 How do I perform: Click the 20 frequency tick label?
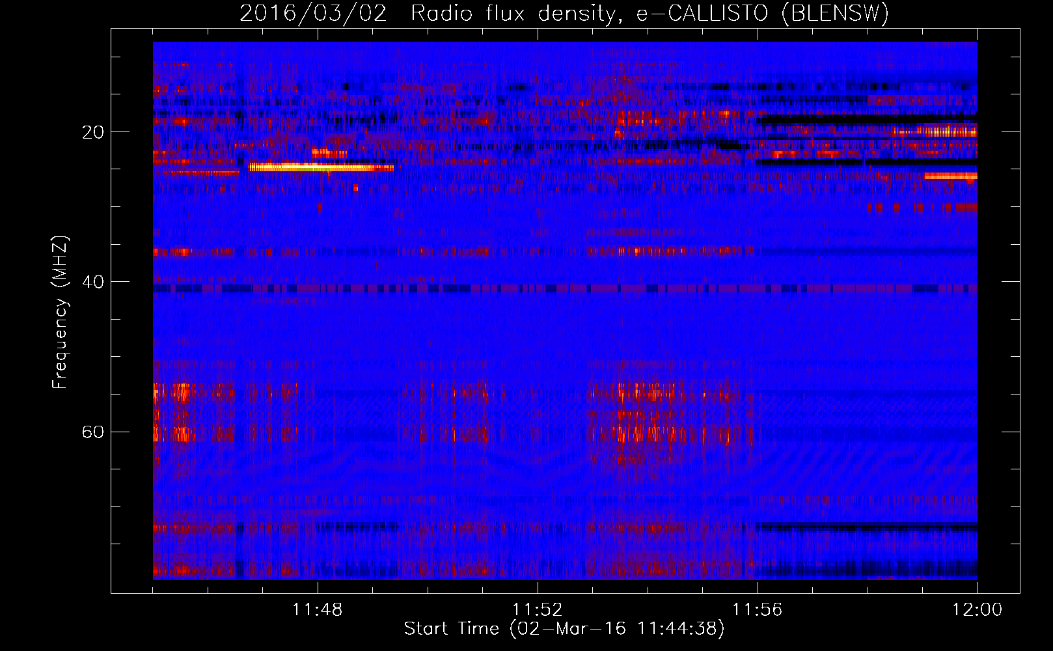93,132
